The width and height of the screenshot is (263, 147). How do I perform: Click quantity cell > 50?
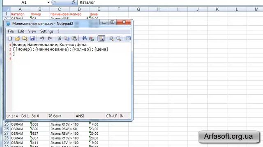pyautogui.click(x=79, y=129)
